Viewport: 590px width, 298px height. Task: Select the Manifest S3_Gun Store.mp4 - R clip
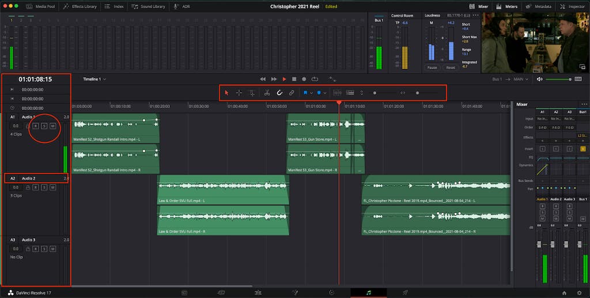pyautogui.click(x=326, y=159)
